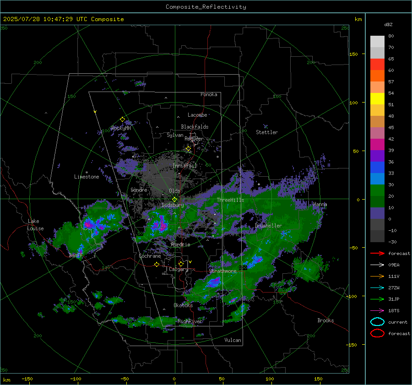Click the 18TS legend label

point(394,311)
